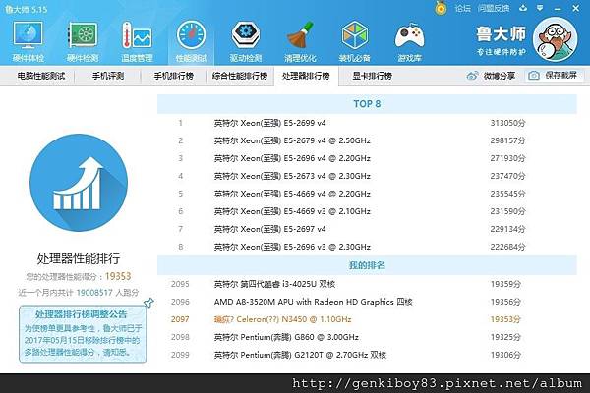Click 处理器性能排行 heading
The image size is (590, 393).
[x=79, y=258]
